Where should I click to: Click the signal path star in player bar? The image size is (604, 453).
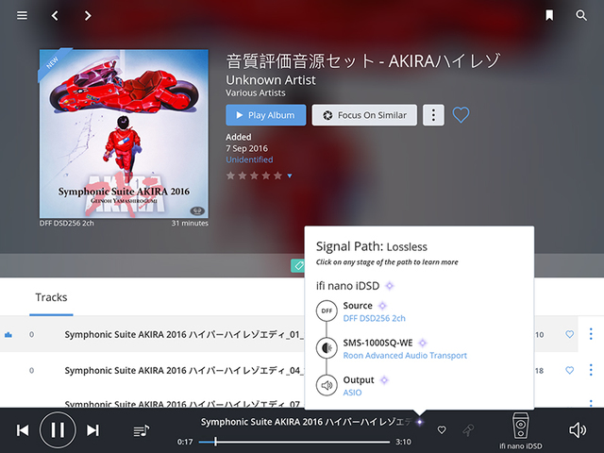pos(419,422)
